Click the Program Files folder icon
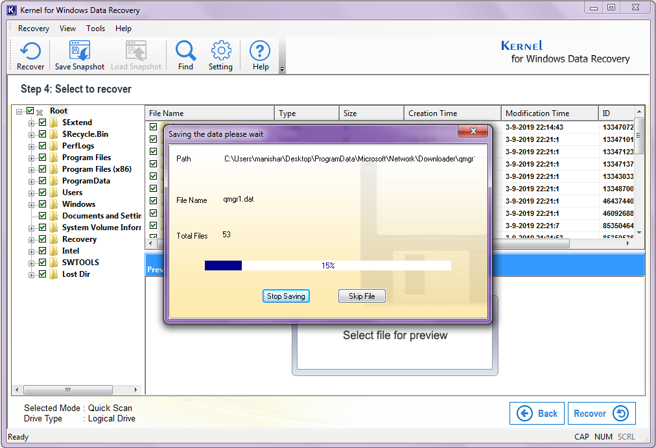This screenshot has width=656, height=448. pyautogui.click(x=54, y=158)
